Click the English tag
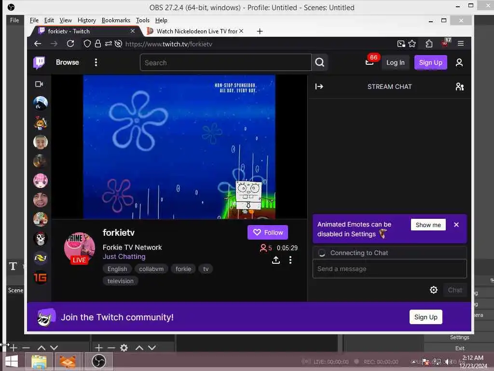The width and height of the screenshot is (494, 371). coord(117,269)
